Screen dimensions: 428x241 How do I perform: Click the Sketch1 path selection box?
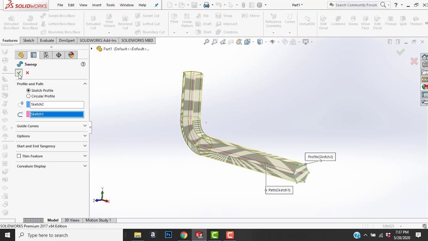pos(57,114)
